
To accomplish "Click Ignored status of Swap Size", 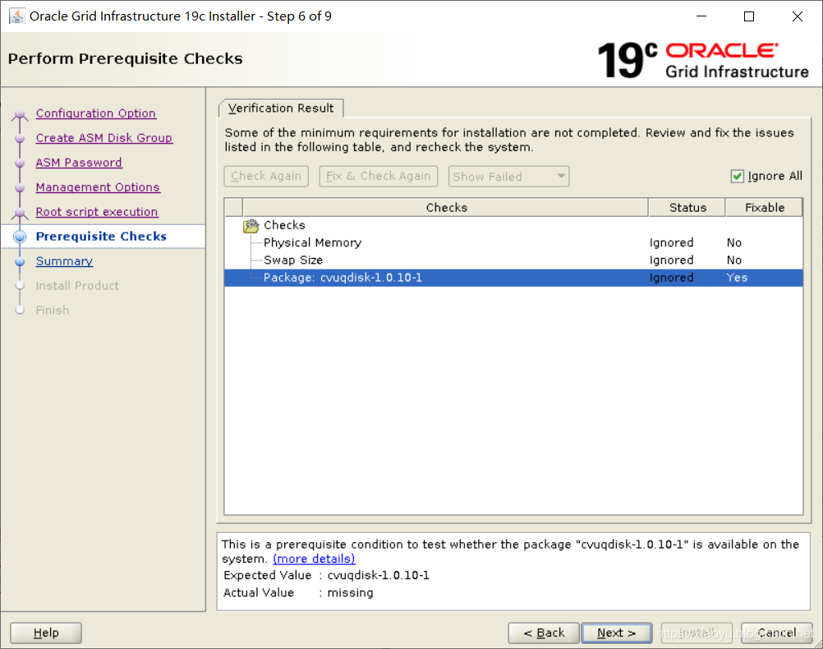I will [671, 260].
